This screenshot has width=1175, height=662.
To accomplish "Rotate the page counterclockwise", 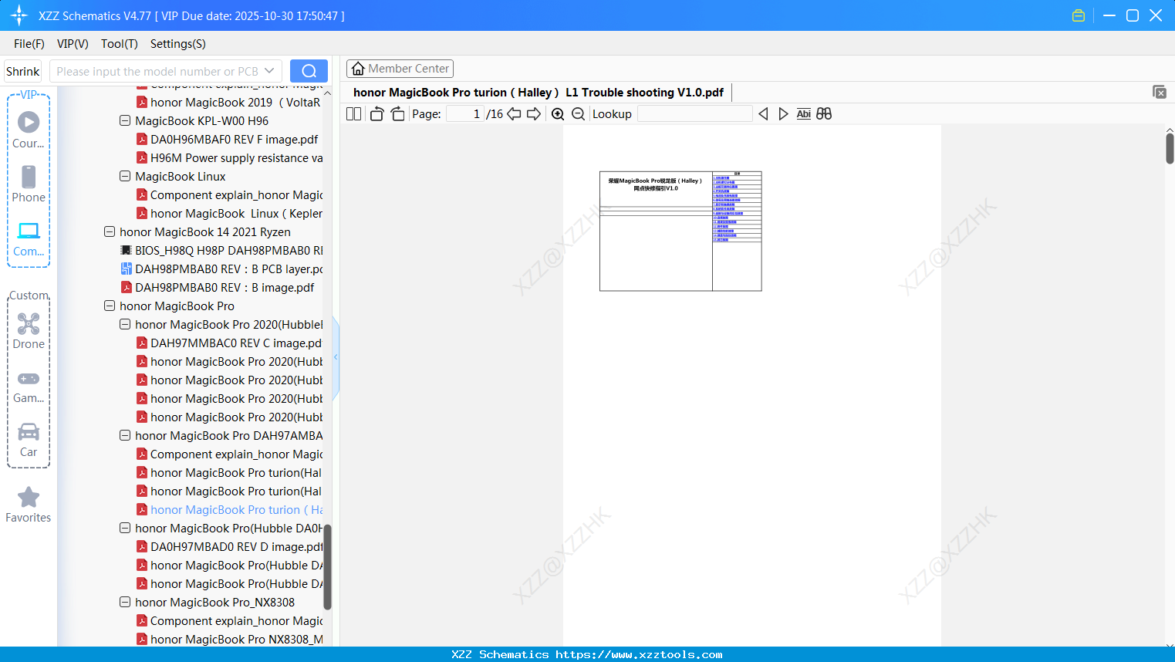I will coord(377,114).
